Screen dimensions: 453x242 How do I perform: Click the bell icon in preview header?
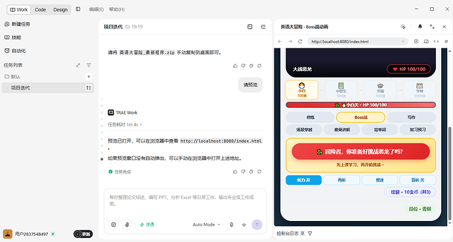420,27
